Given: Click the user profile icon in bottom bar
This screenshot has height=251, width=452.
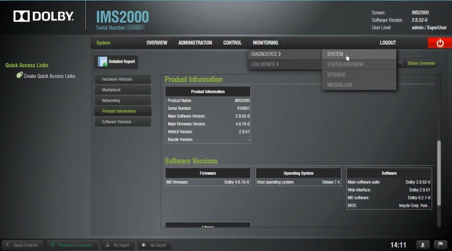Looking at the screenshot, I should (423, 245).
